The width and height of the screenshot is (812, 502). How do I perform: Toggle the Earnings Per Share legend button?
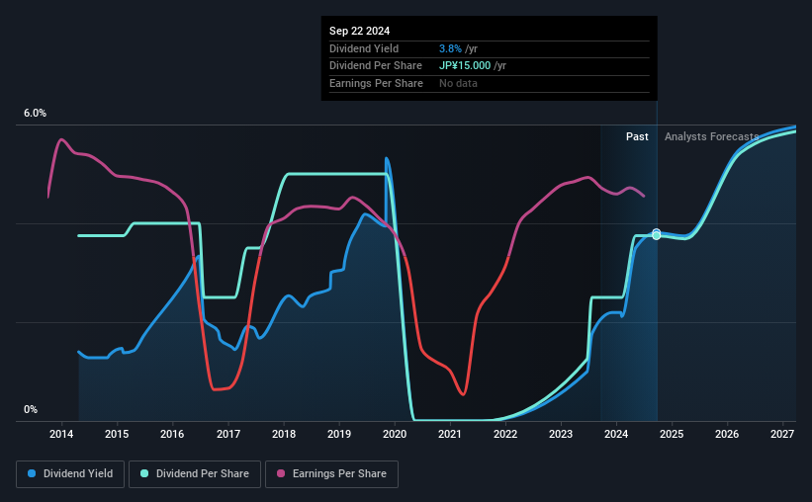(x=331, y=474)
